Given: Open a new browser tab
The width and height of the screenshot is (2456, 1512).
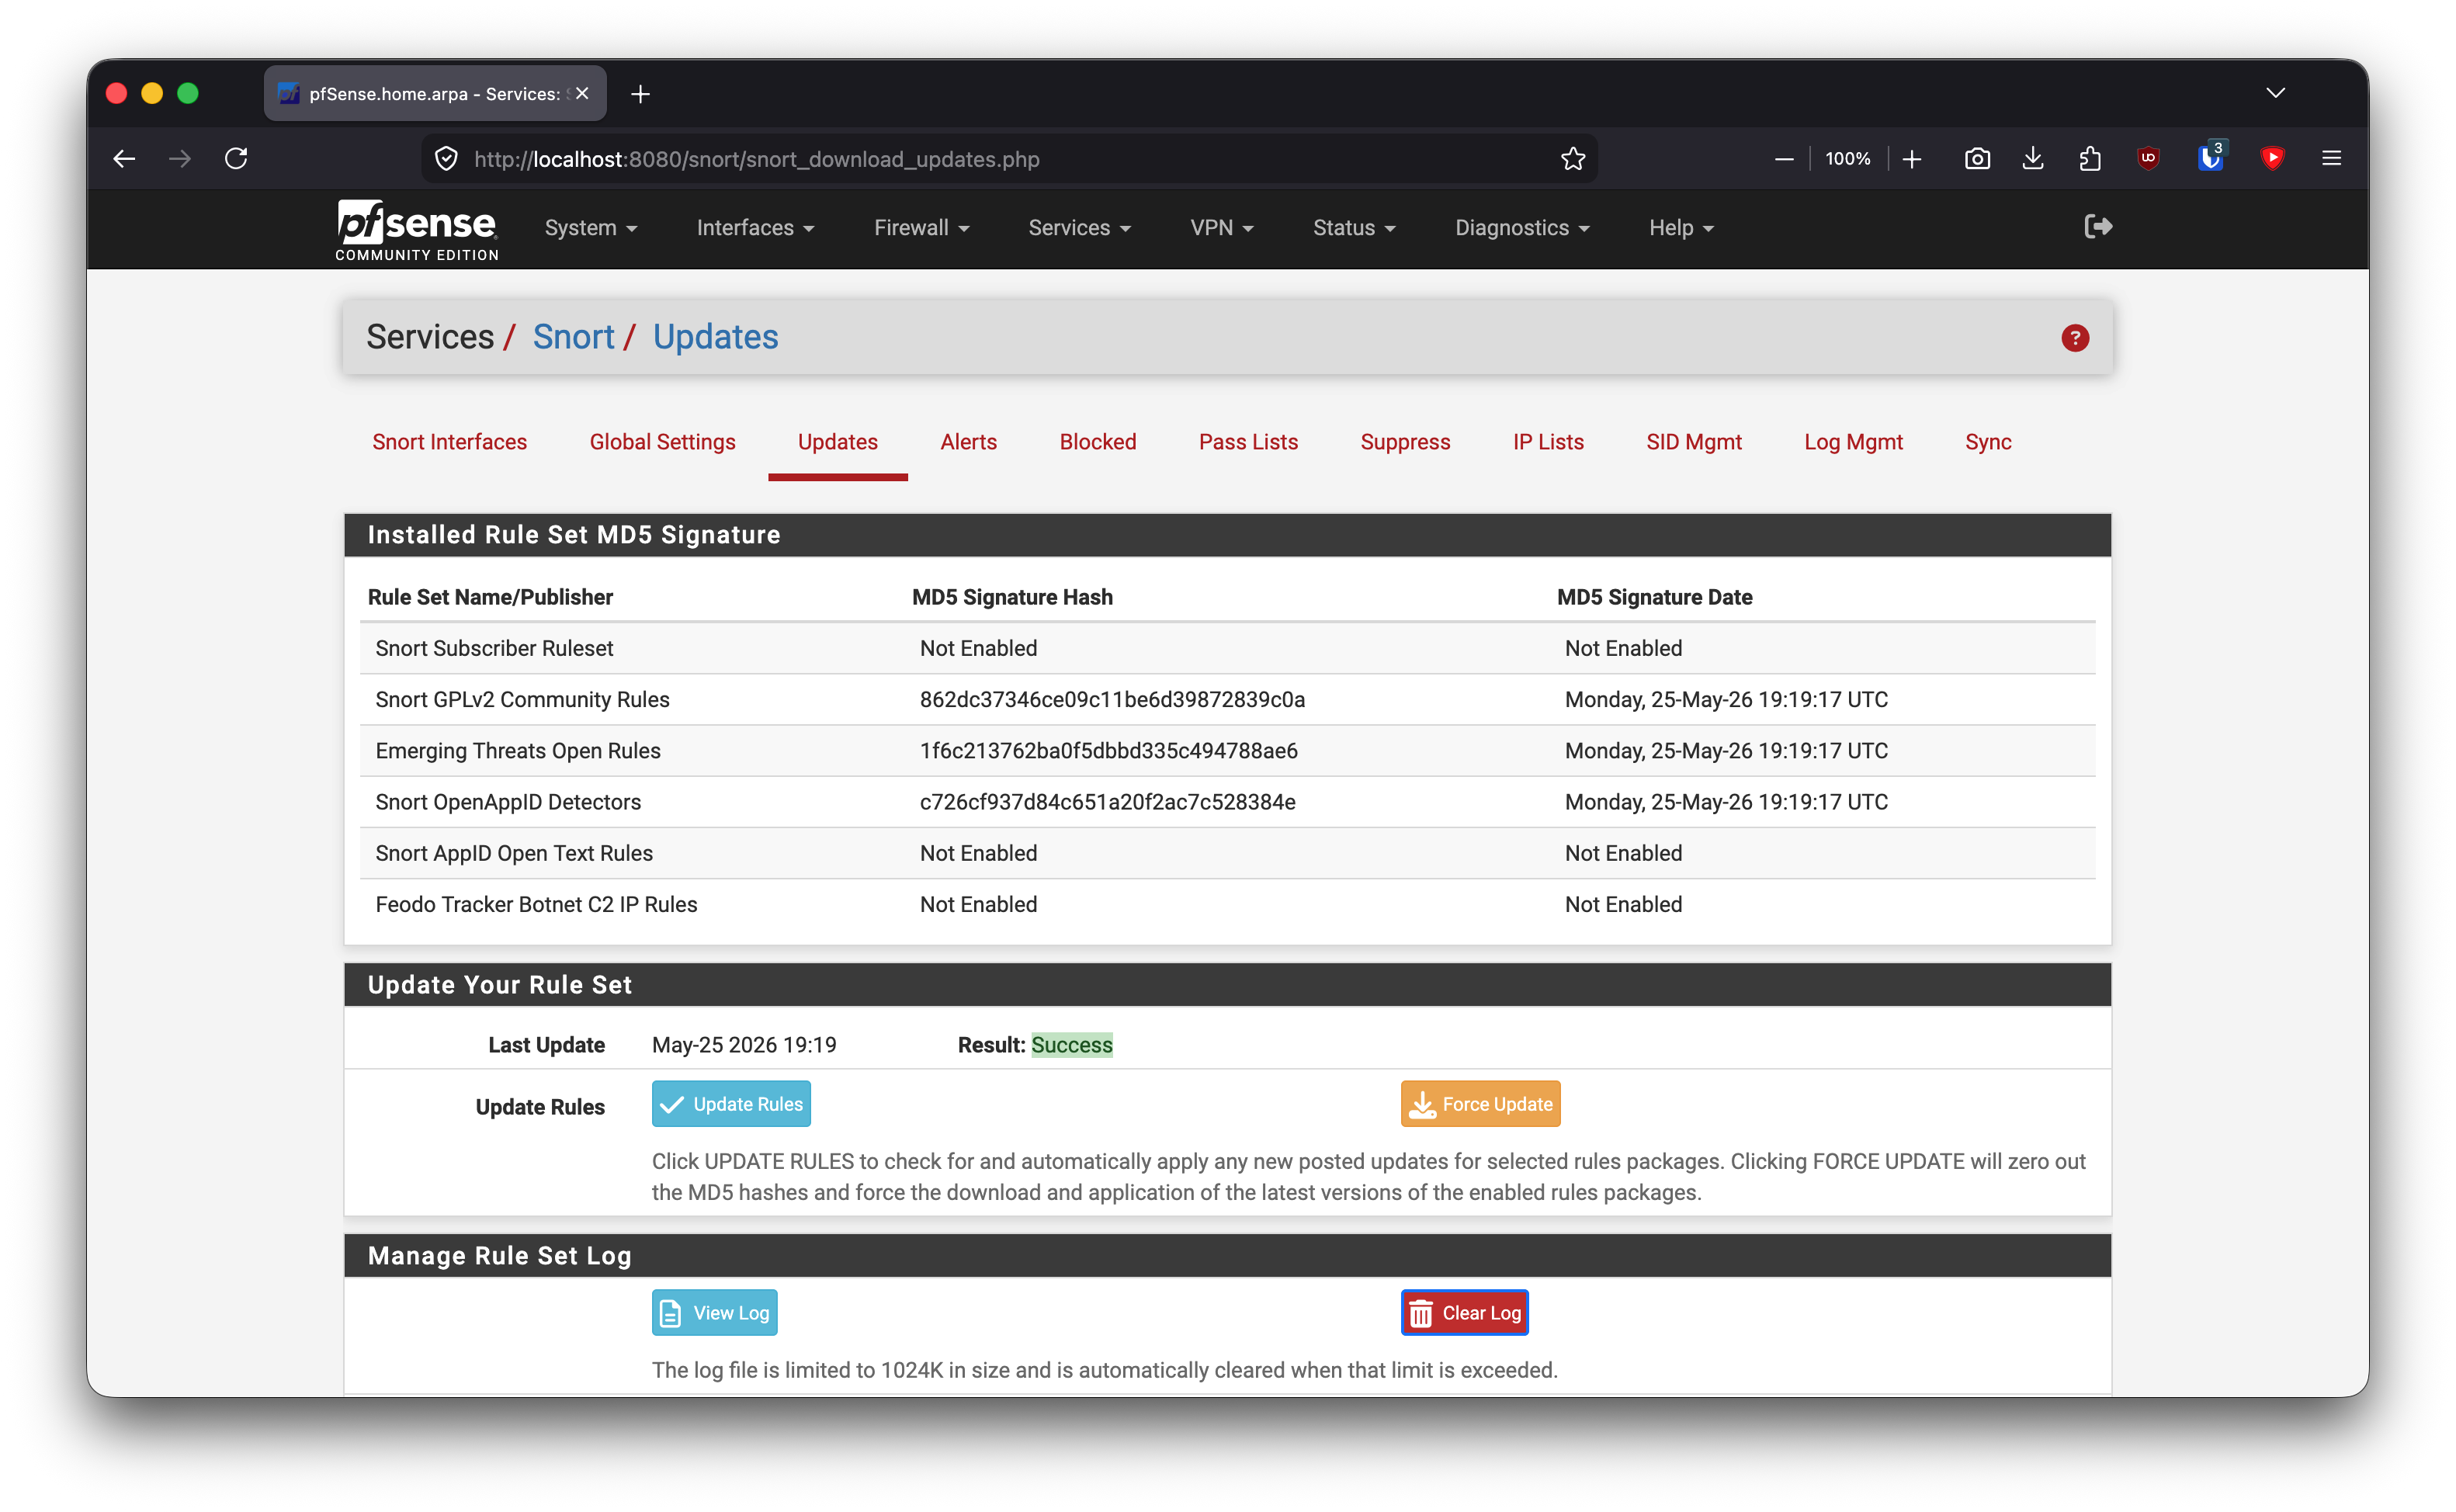Looking at the screenshot, I should 641,94.
